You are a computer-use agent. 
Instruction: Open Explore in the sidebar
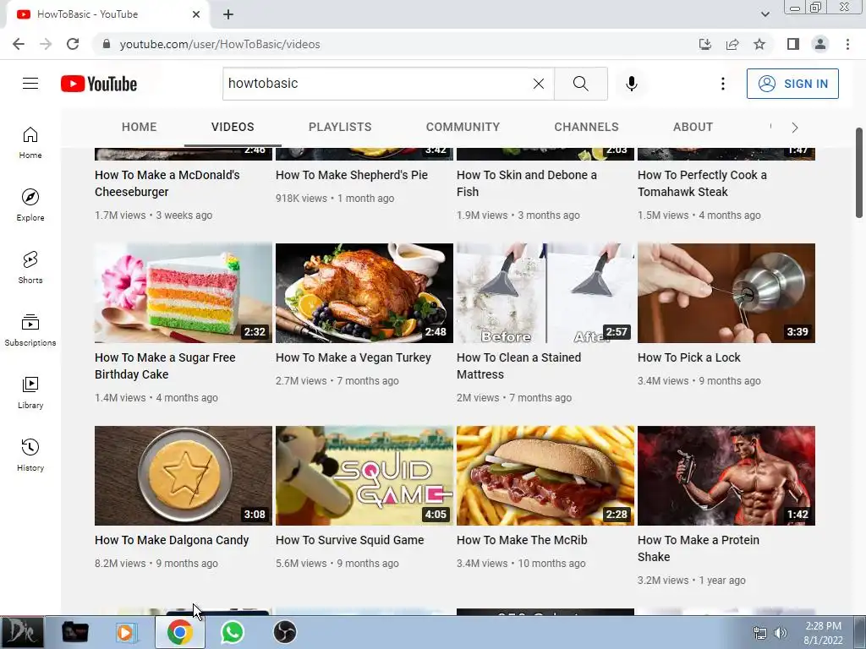coord(30,205)
